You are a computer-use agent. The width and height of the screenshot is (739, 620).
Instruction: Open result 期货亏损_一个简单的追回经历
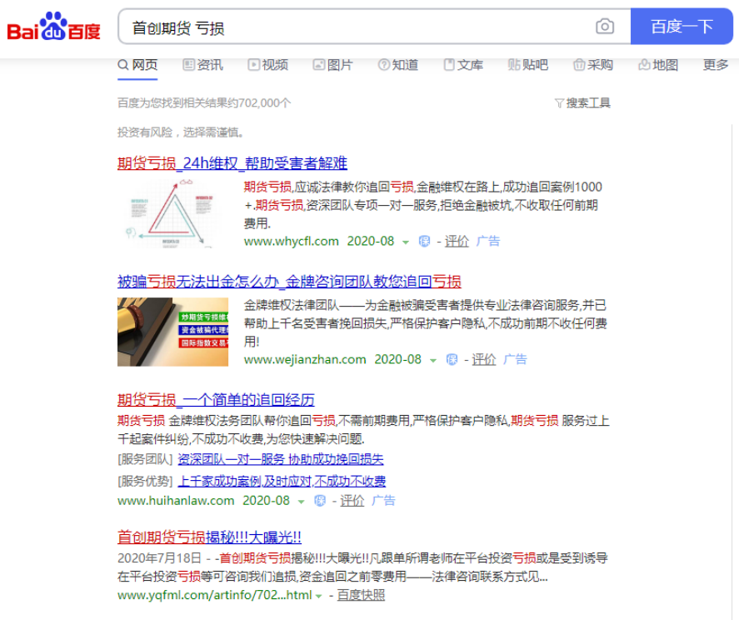tap(216, 400)
